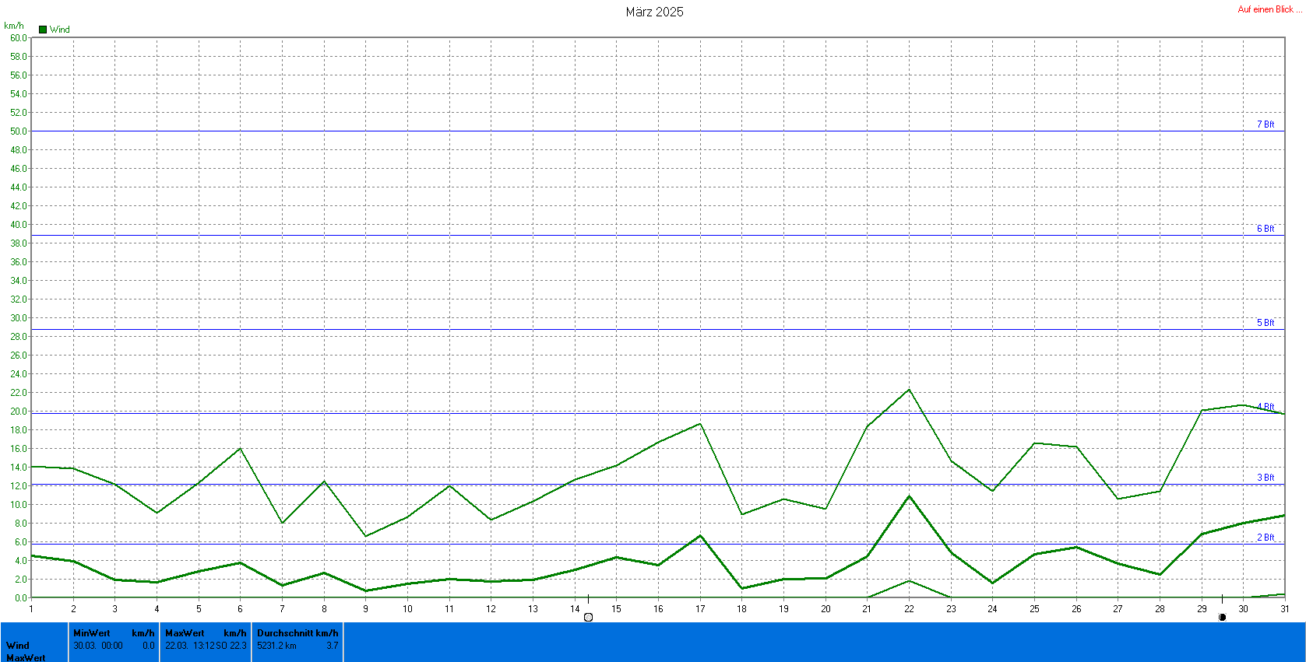Click the 'MaxWert' column header
The image size is (1306, 662).
185,633
